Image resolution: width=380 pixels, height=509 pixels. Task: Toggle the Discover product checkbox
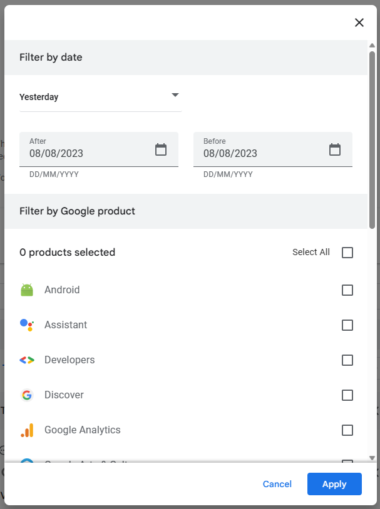pos(347,395)
